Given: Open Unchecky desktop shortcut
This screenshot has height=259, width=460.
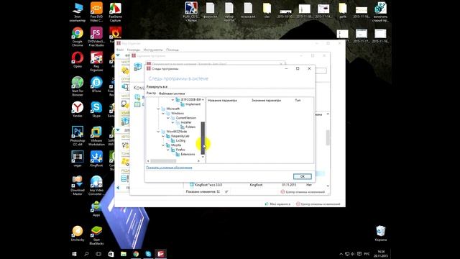Looking at the screenshot, I should click(x=78, y=233).
